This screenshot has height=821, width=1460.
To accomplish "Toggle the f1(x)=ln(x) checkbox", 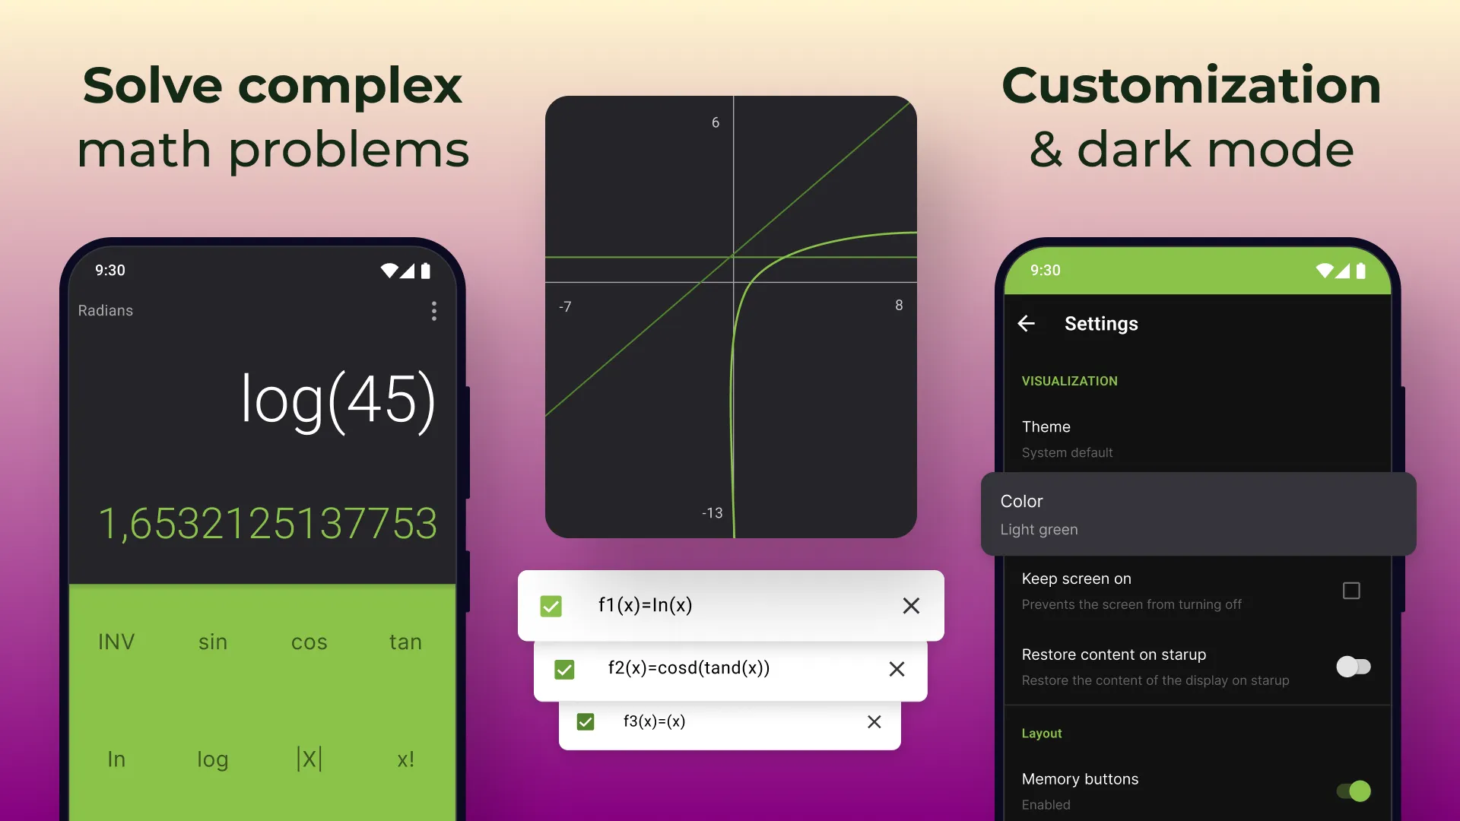I will click(551, 604).
